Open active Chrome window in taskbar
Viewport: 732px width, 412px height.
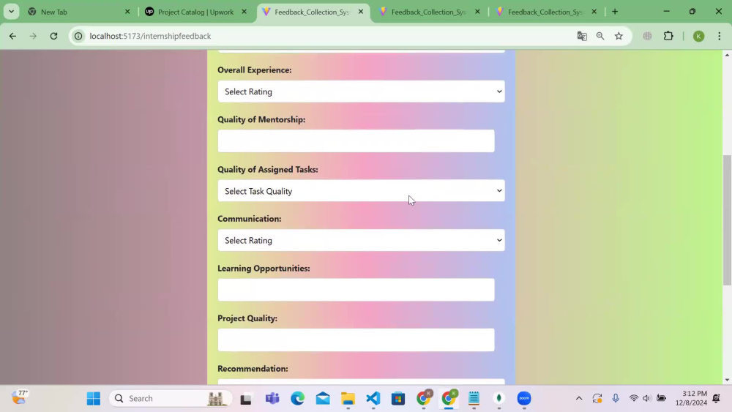pos(449,398)
